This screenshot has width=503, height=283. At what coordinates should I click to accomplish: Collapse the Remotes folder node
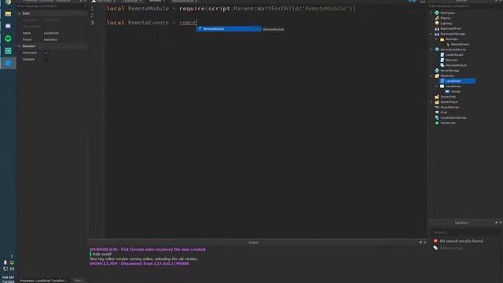point(436,39)
